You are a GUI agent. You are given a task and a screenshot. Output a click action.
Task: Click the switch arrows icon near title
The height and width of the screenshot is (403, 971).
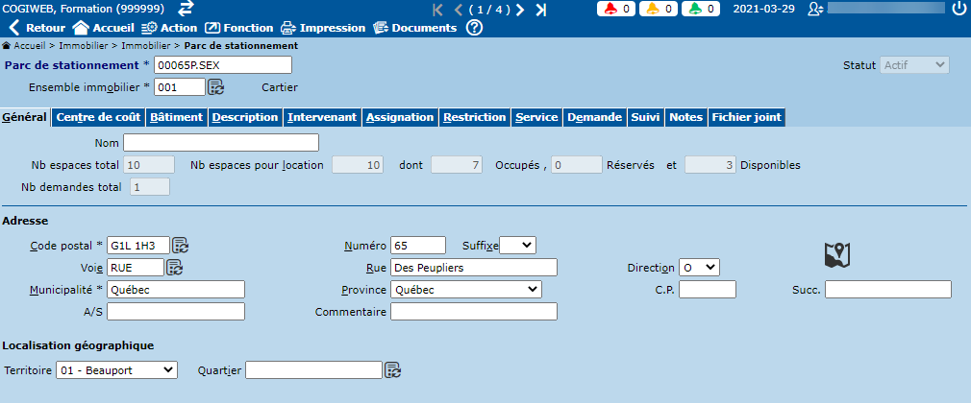pyautogui.click(x=186, y=9)
